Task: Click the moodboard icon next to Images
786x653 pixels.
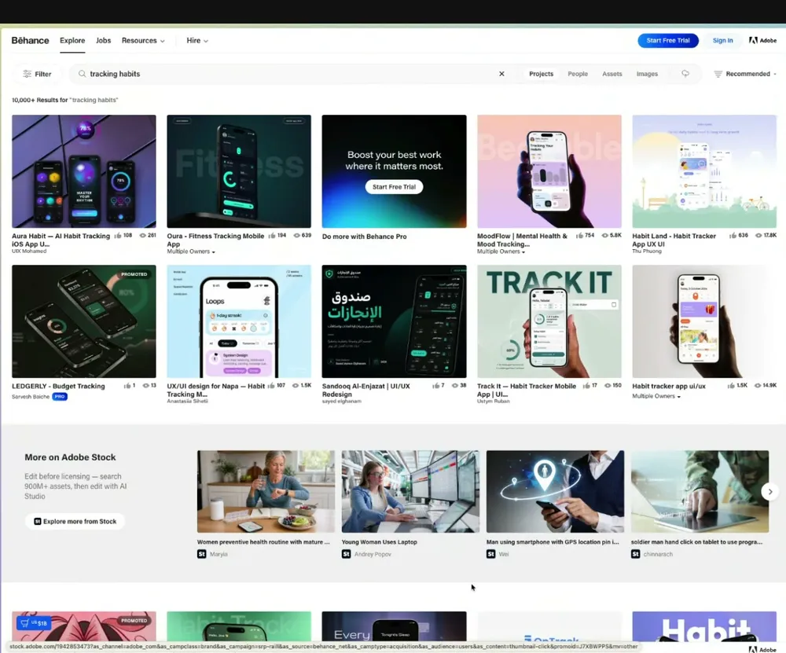Action: point(685,74)
